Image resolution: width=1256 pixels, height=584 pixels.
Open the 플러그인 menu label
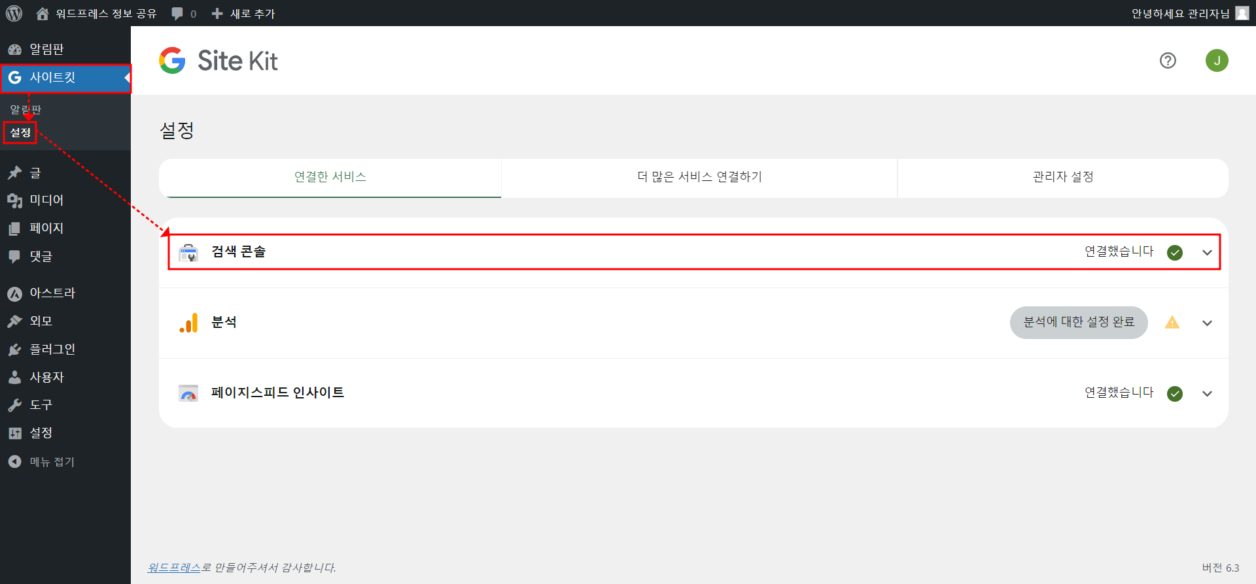pos(52,349)
